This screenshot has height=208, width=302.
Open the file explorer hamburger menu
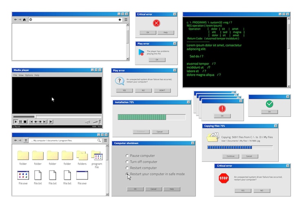click(x=106, y=140)
